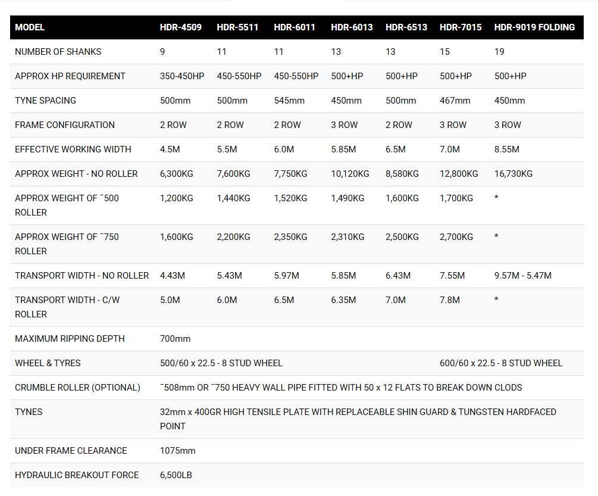Select the MODEL header cell
598x496 pixels.
point(30,27)
